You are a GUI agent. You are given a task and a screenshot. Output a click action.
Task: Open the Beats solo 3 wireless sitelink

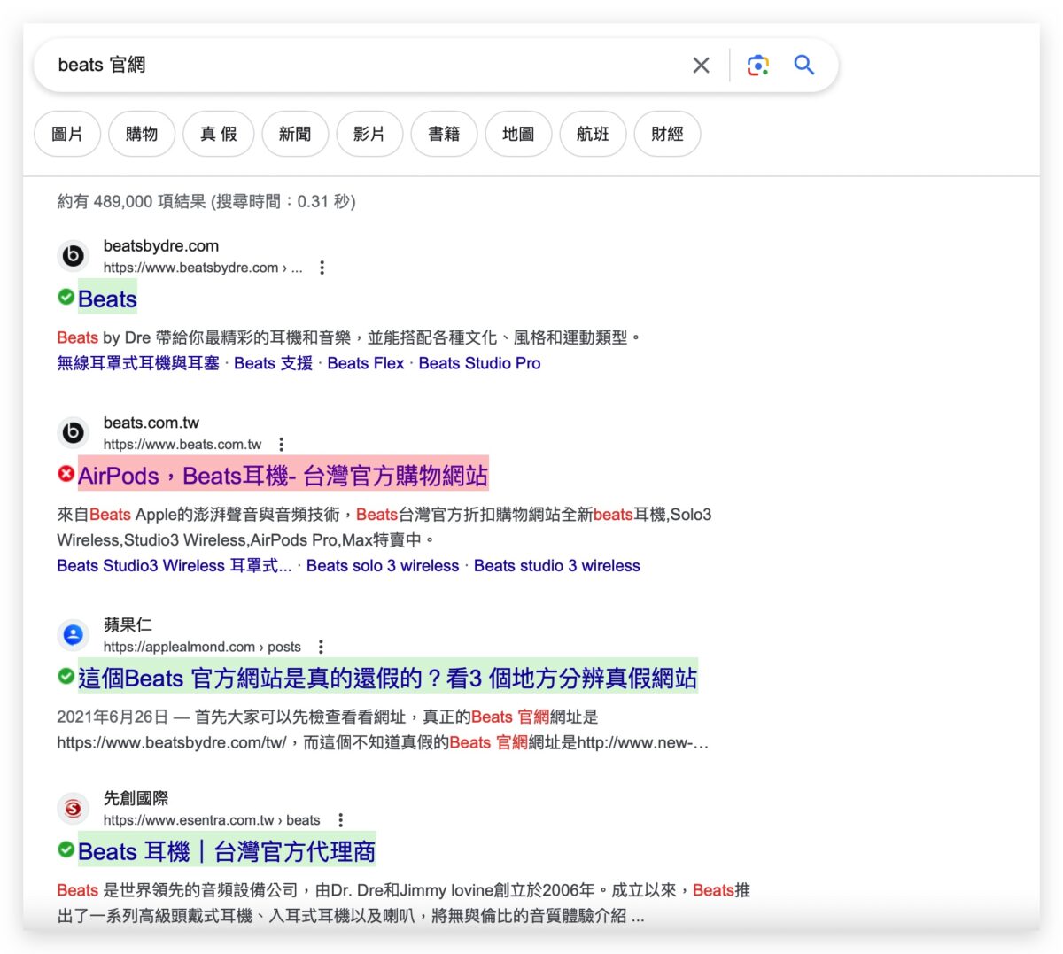pyautogui.click(x=383, y=565)
